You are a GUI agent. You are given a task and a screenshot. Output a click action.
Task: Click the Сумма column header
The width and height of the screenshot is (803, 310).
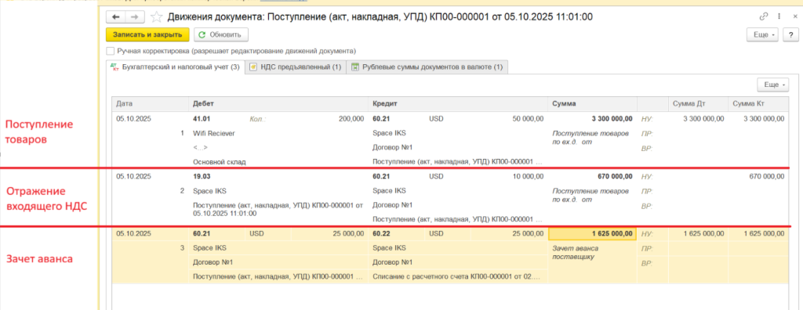point(592,103)
